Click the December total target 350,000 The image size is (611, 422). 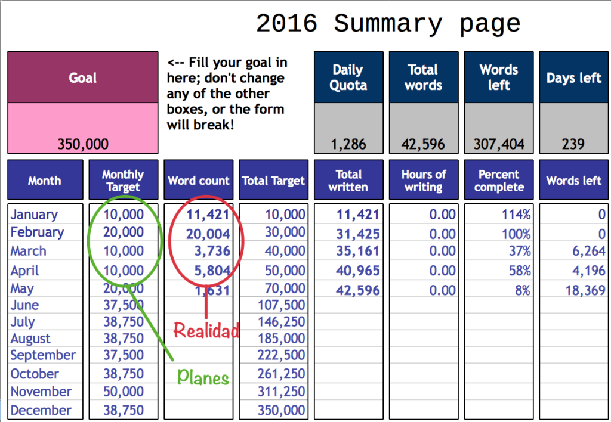281,410
